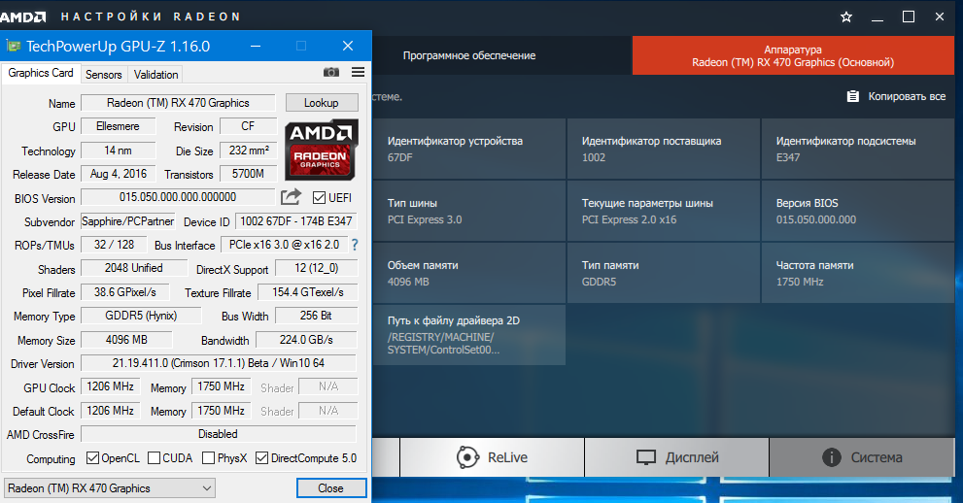Toggle the UEFI checkbox
The width and height of the screenshot is (963, 503).
319,197
